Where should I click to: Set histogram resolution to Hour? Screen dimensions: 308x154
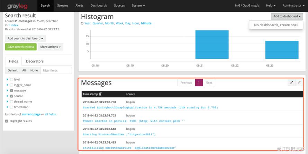136,23
